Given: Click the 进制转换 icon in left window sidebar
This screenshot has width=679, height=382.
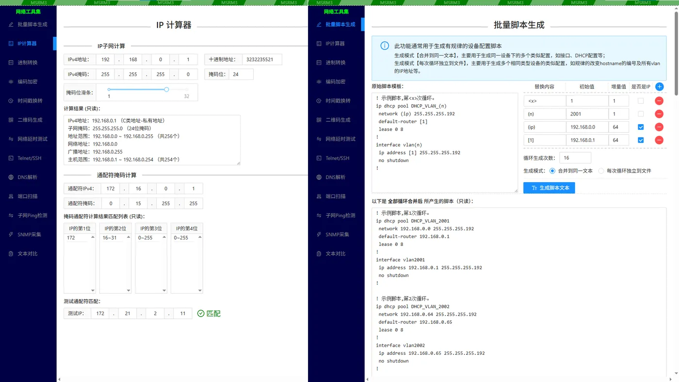Looking at the screenshot, I should click(11, 63).
